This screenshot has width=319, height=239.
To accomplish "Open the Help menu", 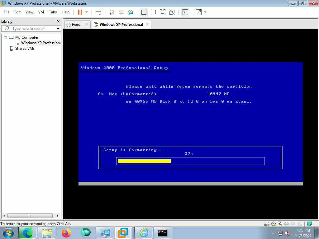I will (x=65, y=12).
